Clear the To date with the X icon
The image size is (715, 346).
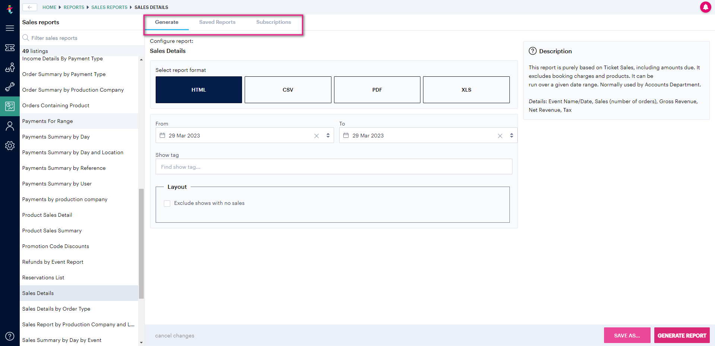pos(500,136)
